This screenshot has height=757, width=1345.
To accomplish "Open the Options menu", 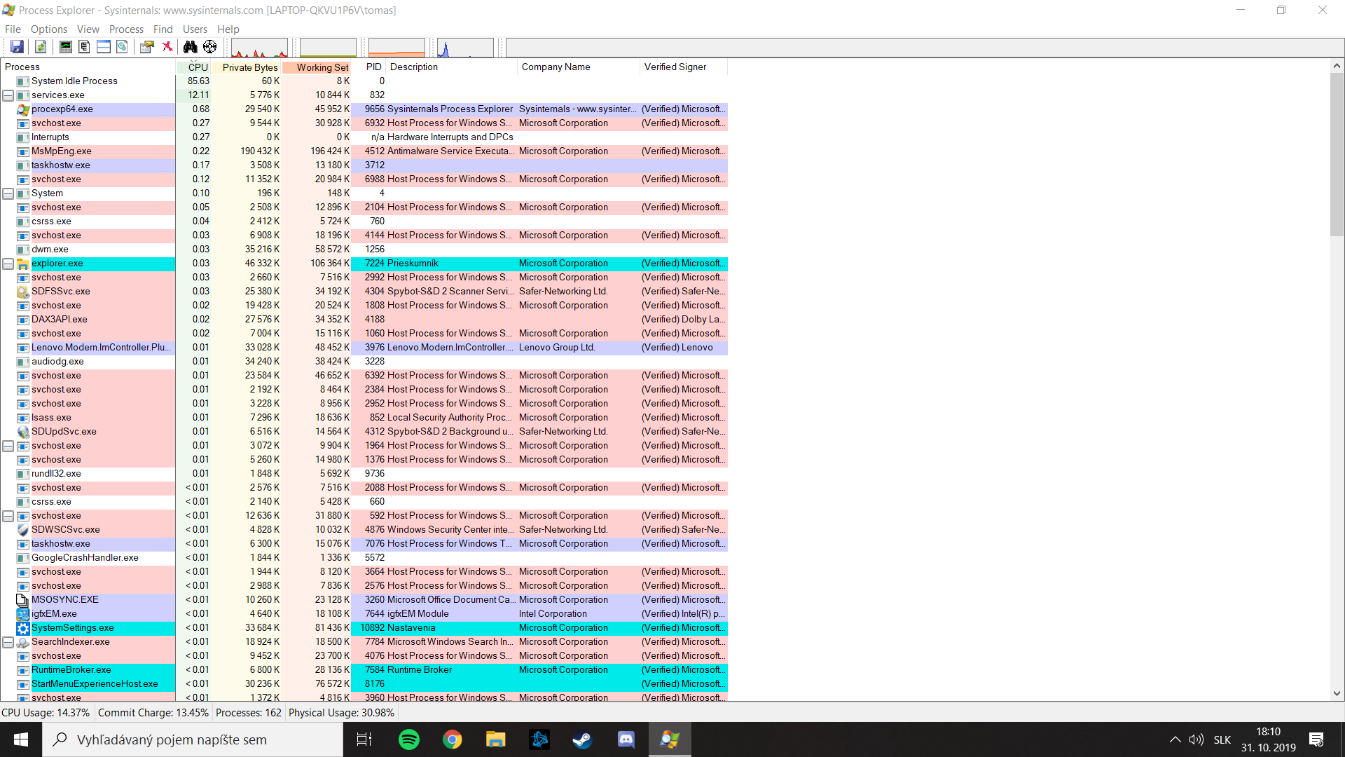I will [x=48, y=29].
